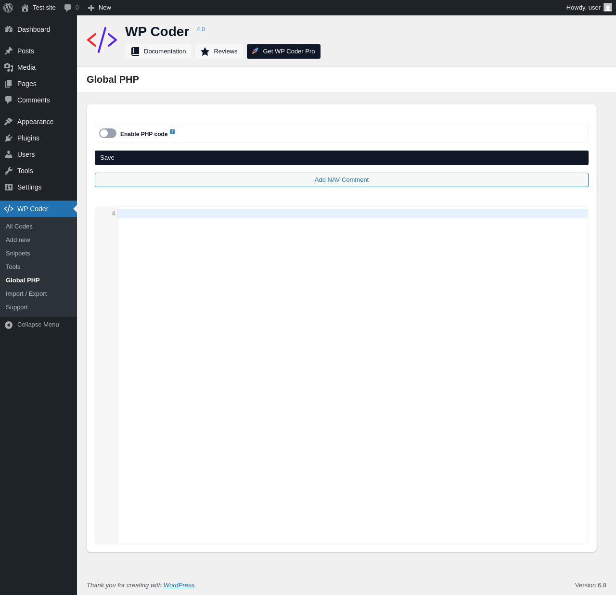This screenshot has width=616, height=595.
Task: Click the Global PHP page heading
Action: click(113, 79)
